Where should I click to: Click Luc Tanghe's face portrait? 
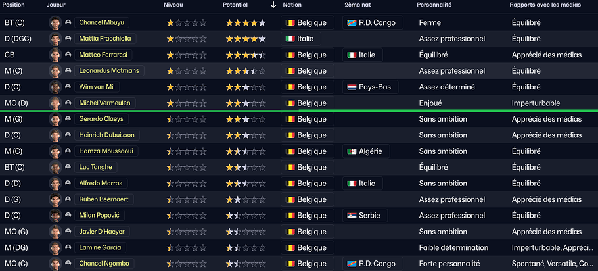coord(55,167)
